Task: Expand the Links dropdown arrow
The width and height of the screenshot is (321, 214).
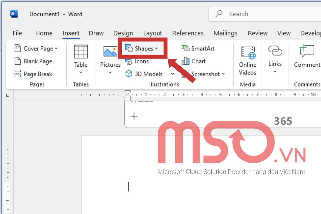Action: (275, 71)
